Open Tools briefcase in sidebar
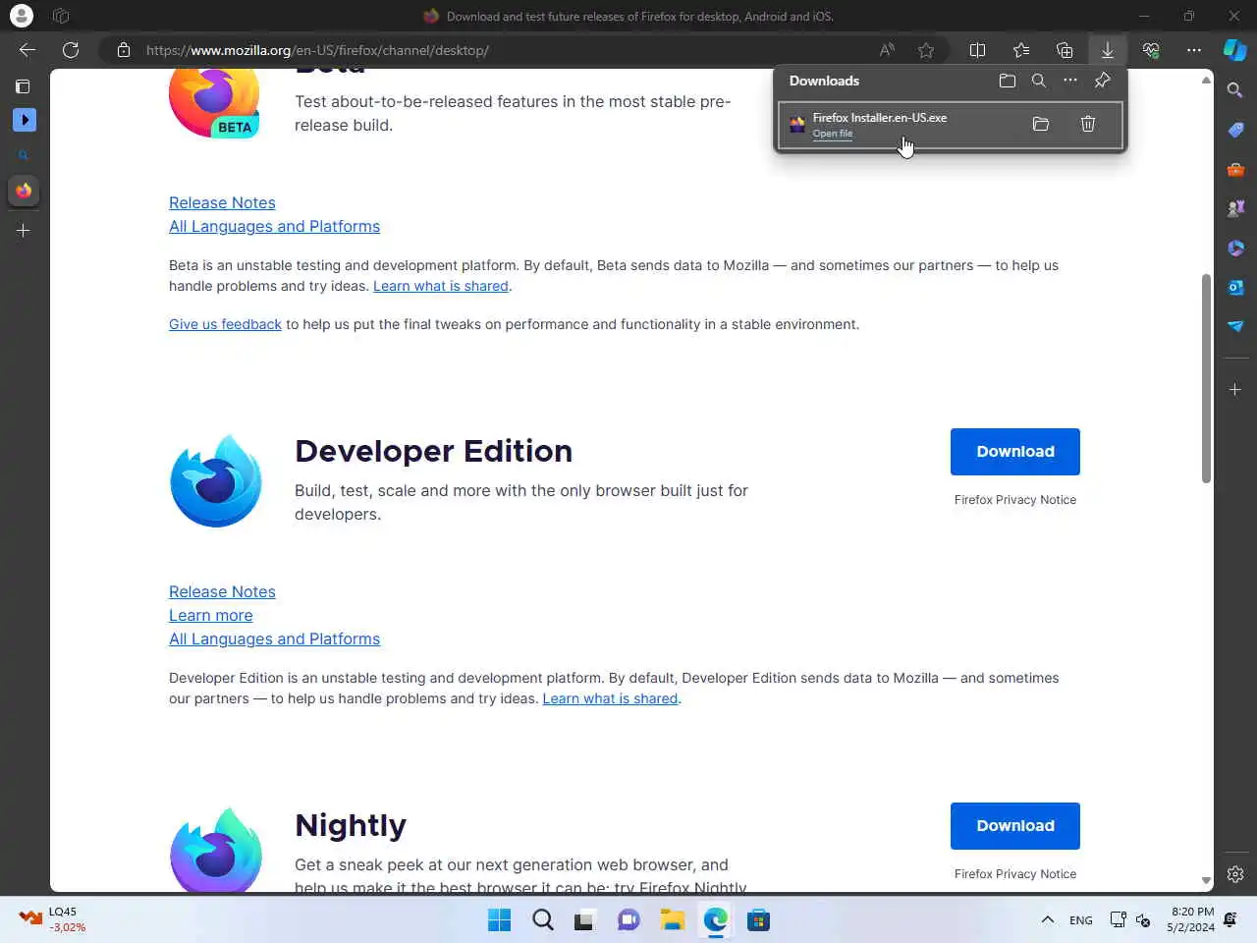This screenshot has height=943, width=1257. click(1235, 169)
